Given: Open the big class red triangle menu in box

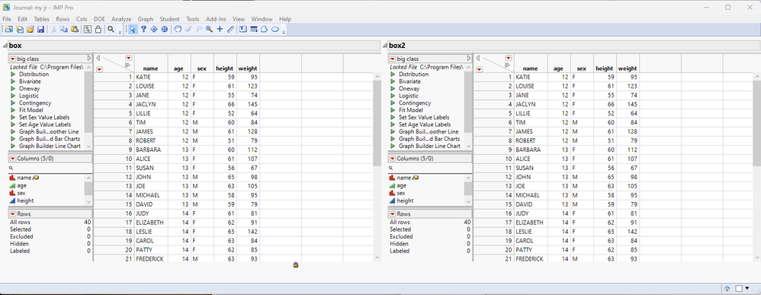Looking at the screenshot, I should click(13, 59).
